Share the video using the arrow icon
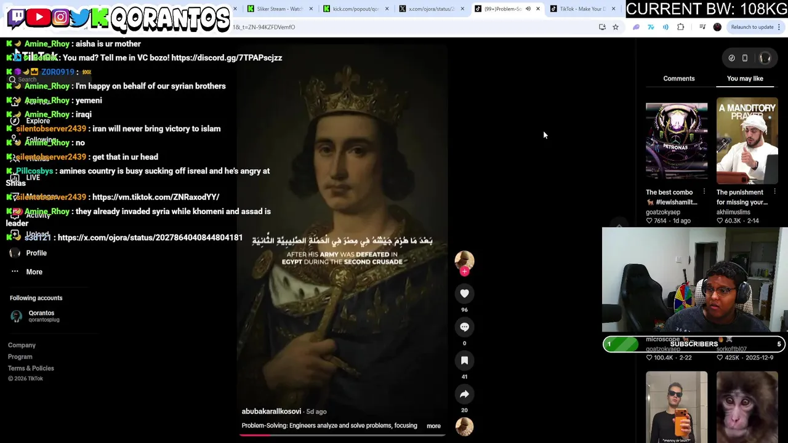The height and width of the screenshot is (443, 788). [x=464, y=394]
